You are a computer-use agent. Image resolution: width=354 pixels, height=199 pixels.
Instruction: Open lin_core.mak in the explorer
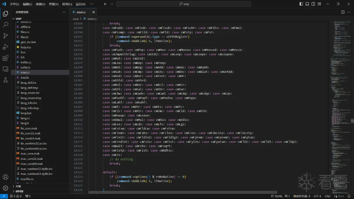click(40, 129)
